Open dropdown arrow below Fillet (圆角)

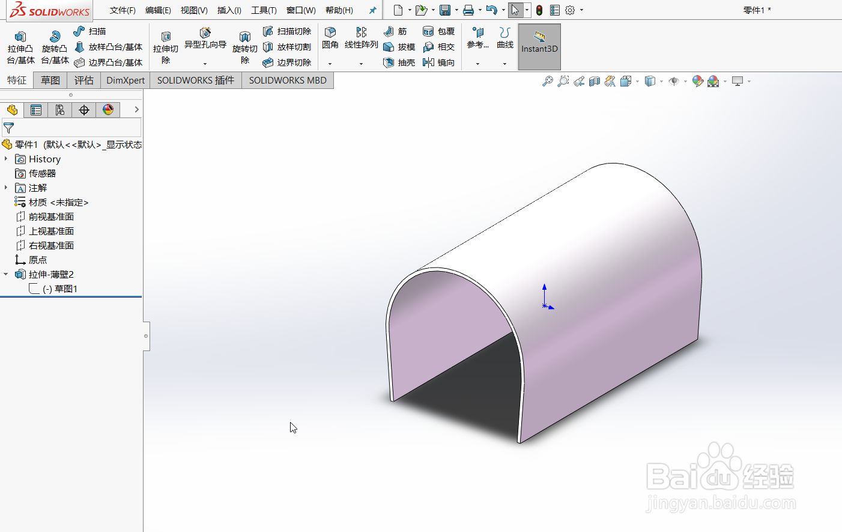tap(330, 64)
